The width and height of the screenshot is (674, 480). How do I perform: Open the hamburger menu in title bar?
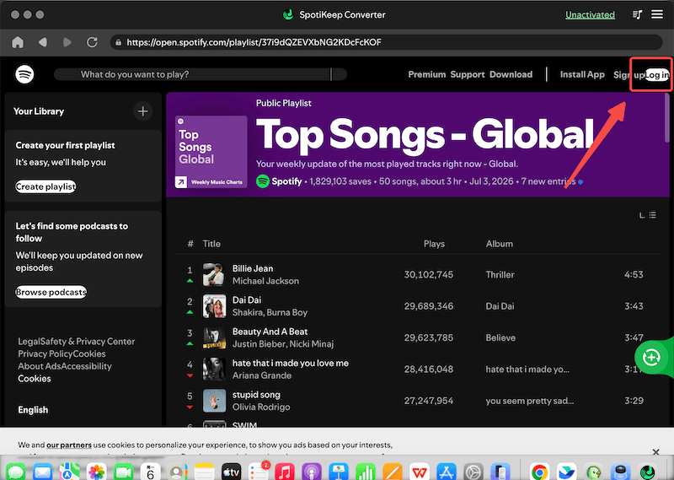point(657,14)
